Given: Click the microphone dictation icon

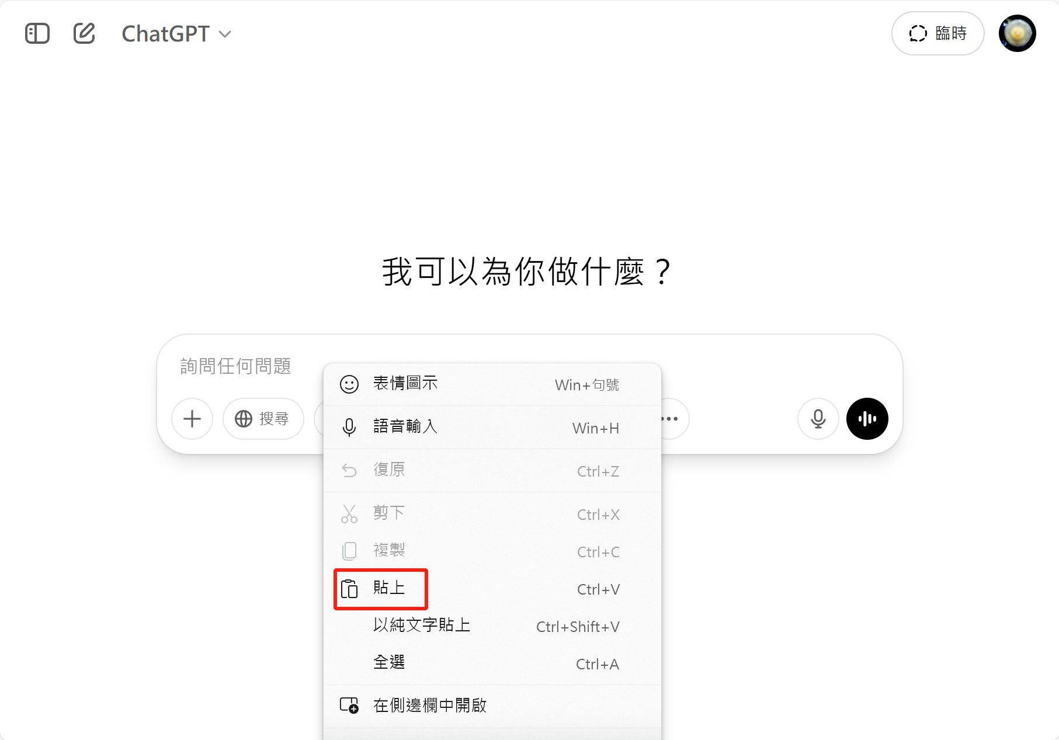Looking at the screenshot, I should point(818,419).
